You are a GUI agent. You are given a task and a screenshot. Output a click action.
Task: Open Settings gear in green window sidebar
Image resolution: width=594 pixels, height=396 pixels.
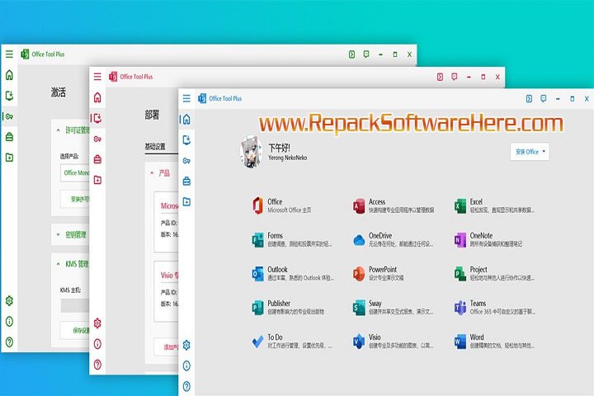pyautogui.click(x=9, y=301)
